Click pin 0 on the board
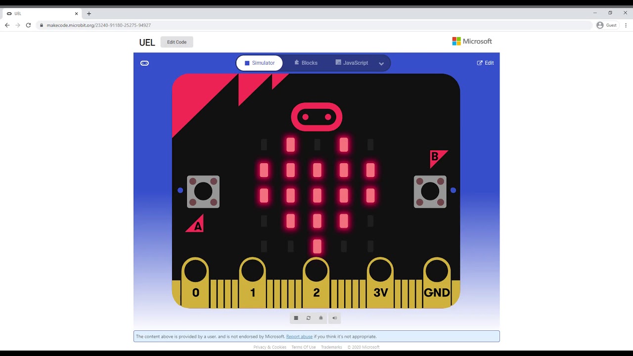This screenshot has height=356, width=633. coord(195,283)
